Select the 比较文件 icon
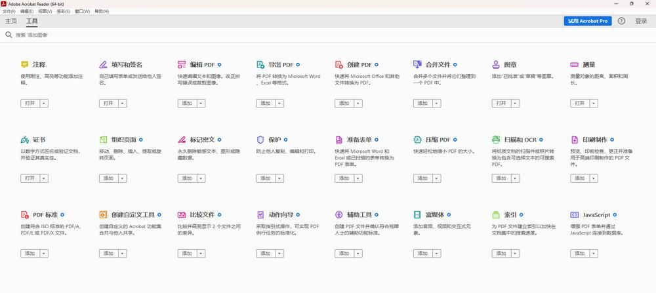The height and width of the screenshot is (293, 656). [x=182, y=215]
